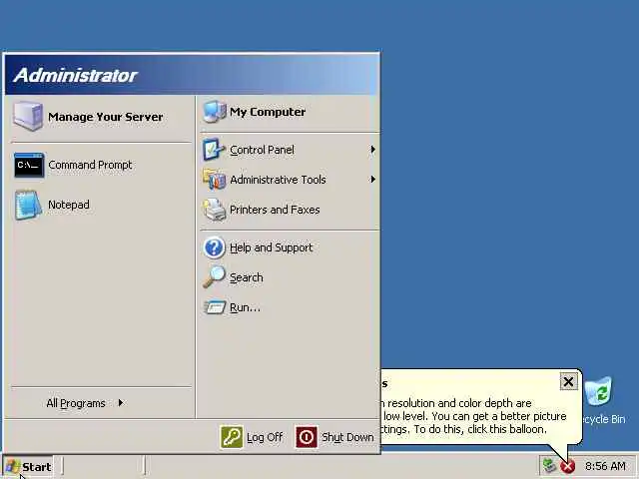Click the network connection tray icon
Viewport: 639px width, 479px height.
[x=549, y=466]
